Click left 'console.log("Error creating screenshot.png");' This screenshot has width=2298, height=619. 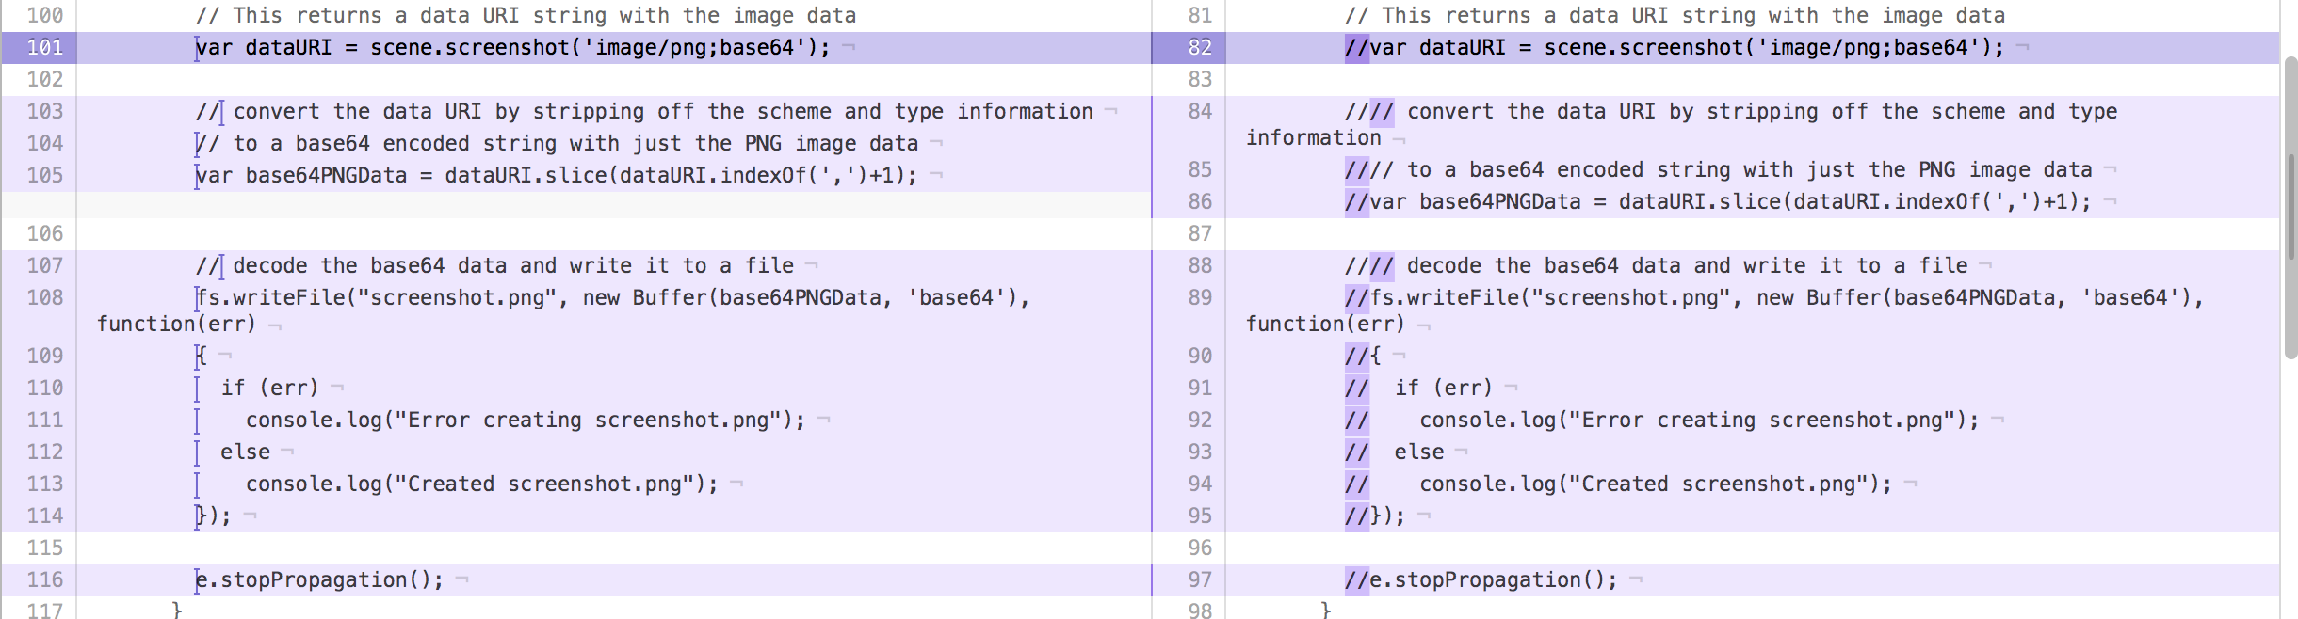click(526, 420)
